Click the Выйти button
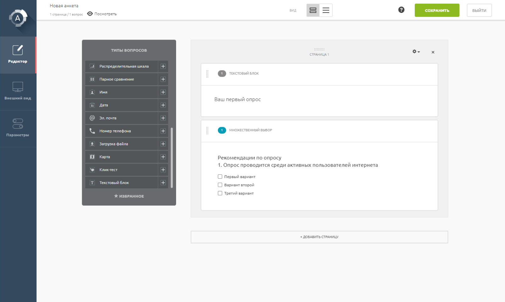Image resolution: width=505 pixels, height=302 pixels. [479, 10]
